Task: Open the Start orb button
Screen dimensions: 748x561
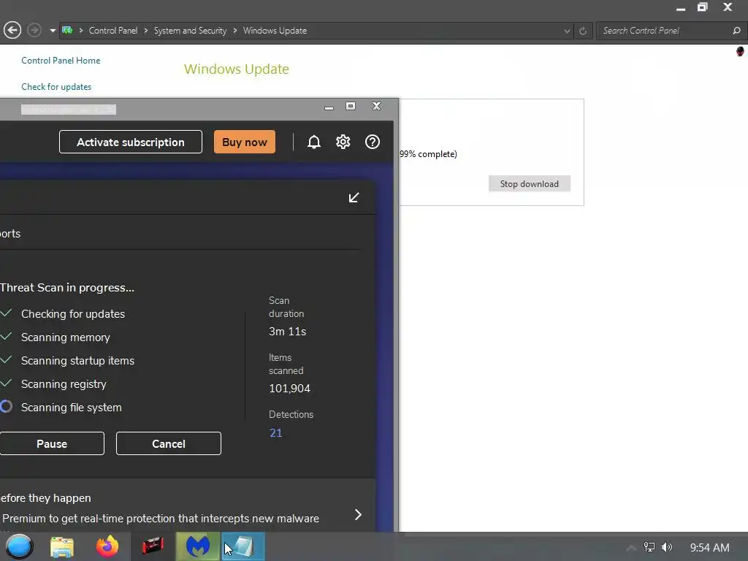Action: click(19, 546)
